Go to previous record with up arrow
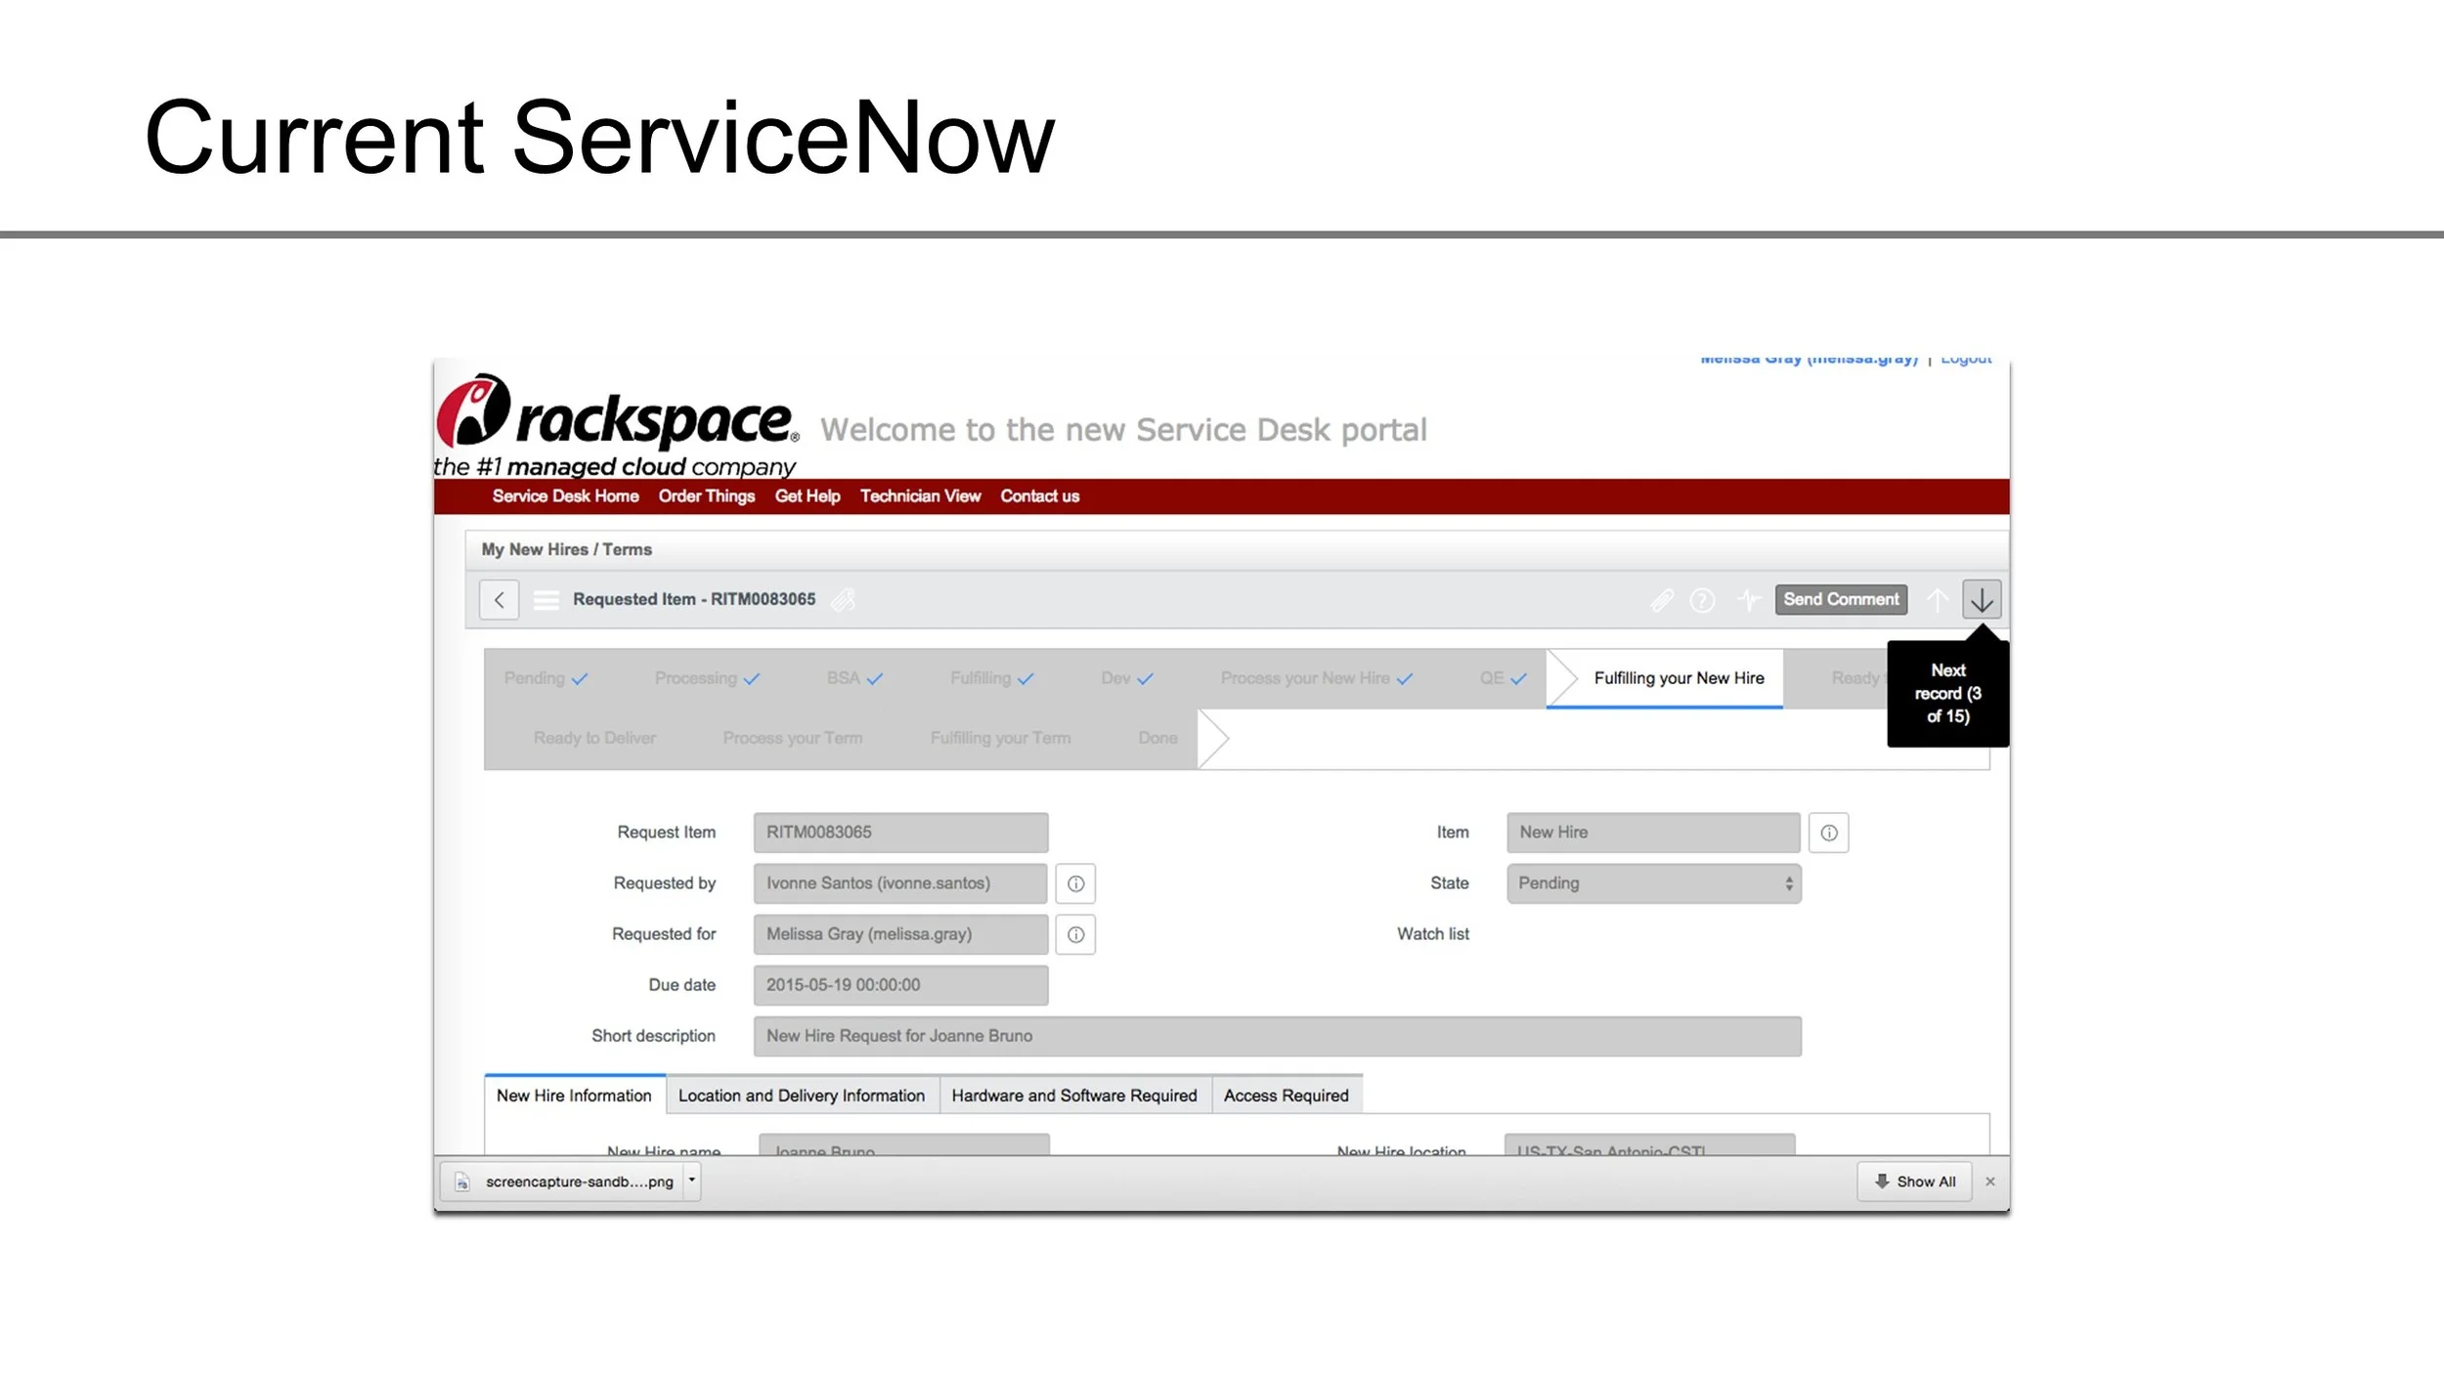 point(1937,599)
